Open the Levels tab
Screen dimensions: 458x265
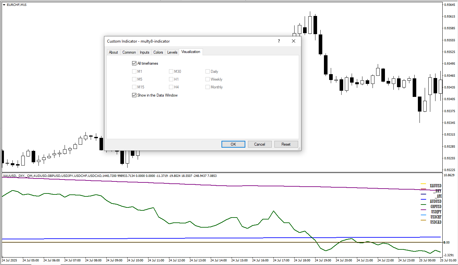click(x=172, y=52)
